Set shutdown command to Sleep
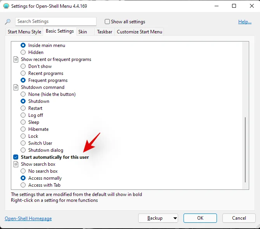This screenshot has width=260, height=229. [23, 122]
